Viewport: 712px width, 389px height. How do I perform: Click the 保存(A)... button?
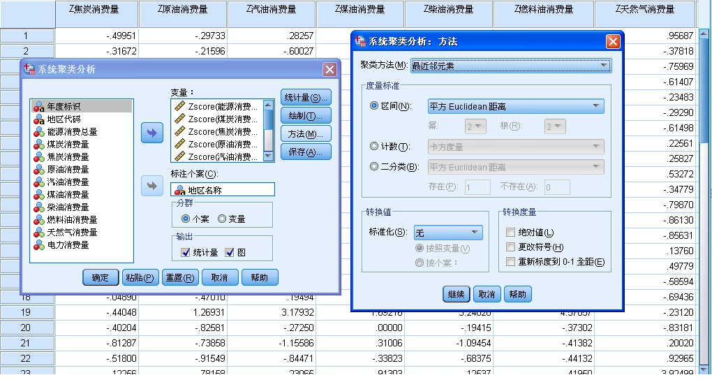[306, 152]
